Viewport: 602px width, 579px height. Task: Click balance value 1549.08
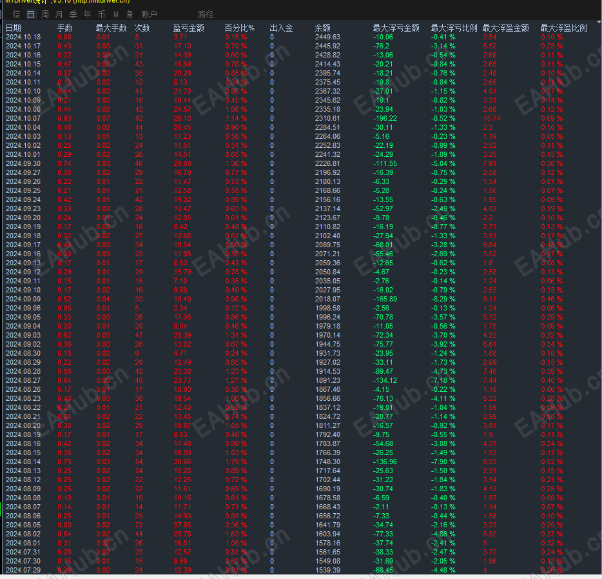coord(327,562)
